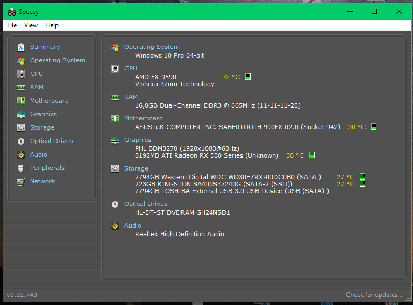413x305 pixels.
Task: Click the Audio heading link in summary
Action: pyautogui.click(x=133, y=225)
